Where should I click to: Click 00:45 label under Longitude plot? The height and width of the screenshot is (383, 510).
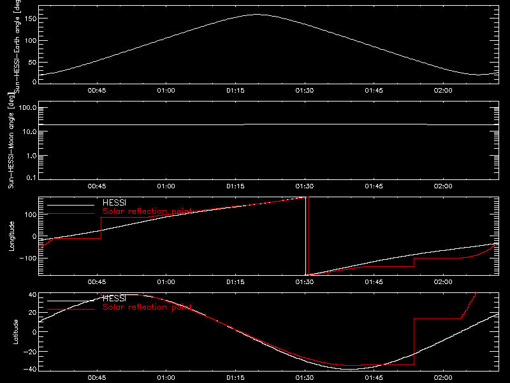(x=97, y=282)
